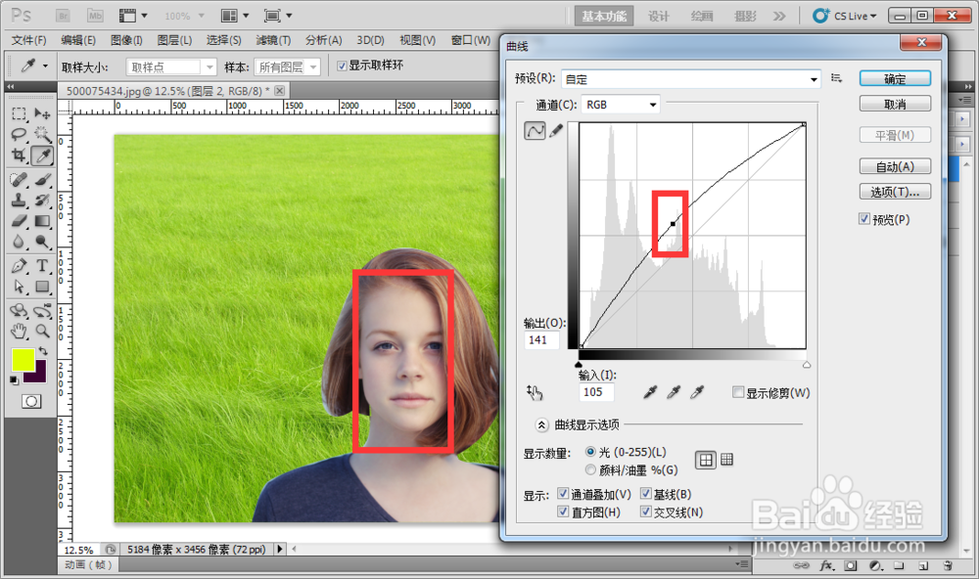Viewport: 979px width, 579px height.
Task: Open 样本 所有图层 dropdown
Action: [x=287, y=67]
